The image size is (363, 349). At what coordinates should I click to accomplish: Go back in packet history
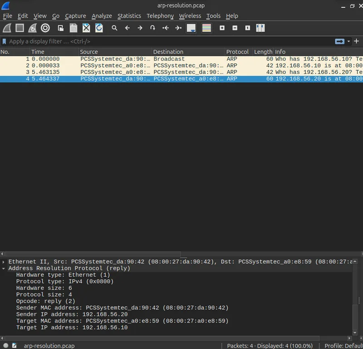pyautogui.click(x=128, y=28)
